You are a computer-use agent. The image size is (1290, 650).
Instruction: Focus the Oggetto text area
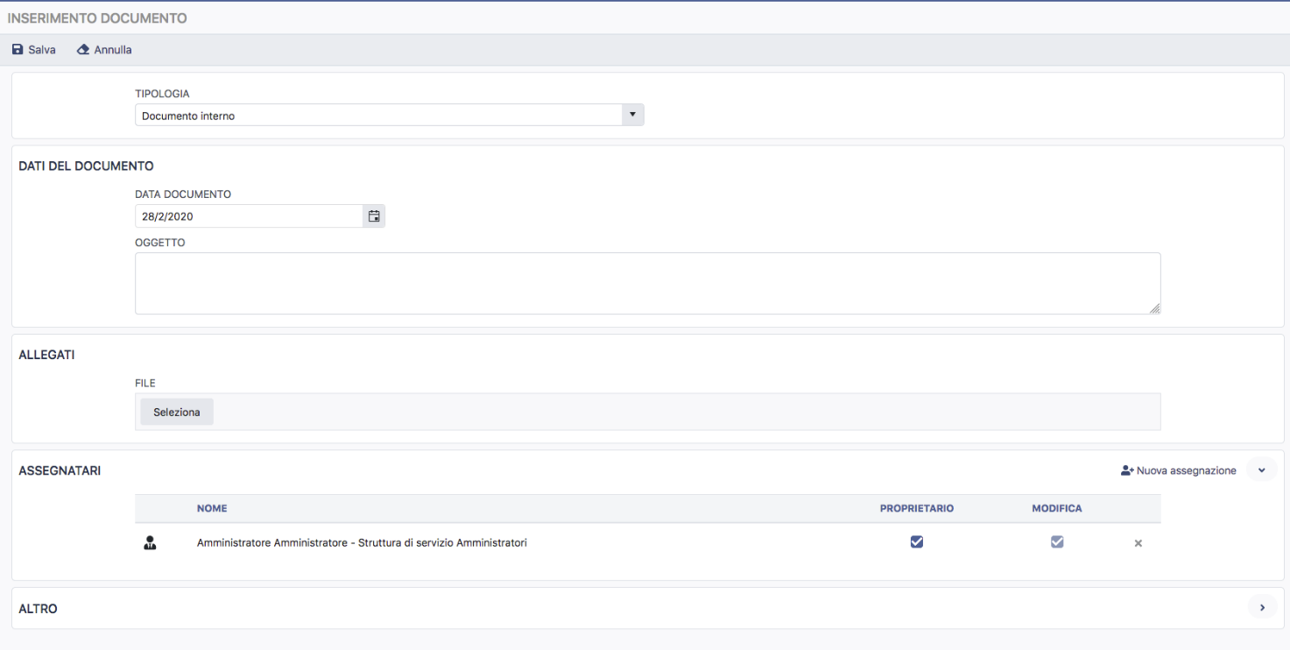tap(646, 283)
